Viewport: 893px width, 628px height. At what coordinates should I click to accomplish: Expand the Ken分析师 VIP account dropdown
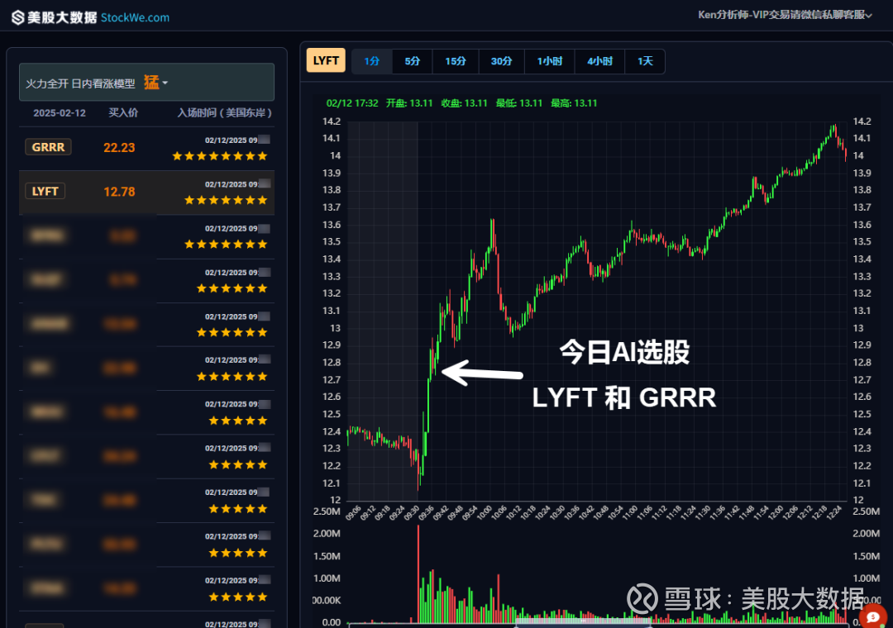point(785,15)
